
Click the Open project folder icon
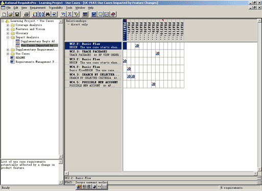11,14
